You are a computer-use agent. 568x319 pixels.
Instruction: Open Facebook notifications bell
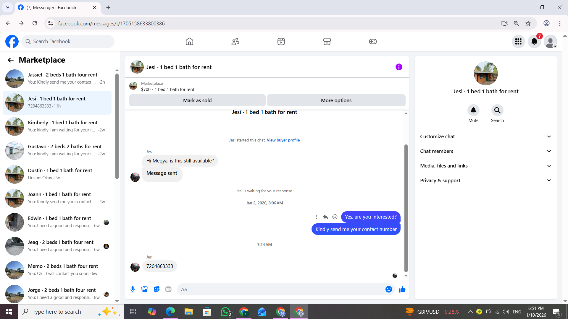534,41
